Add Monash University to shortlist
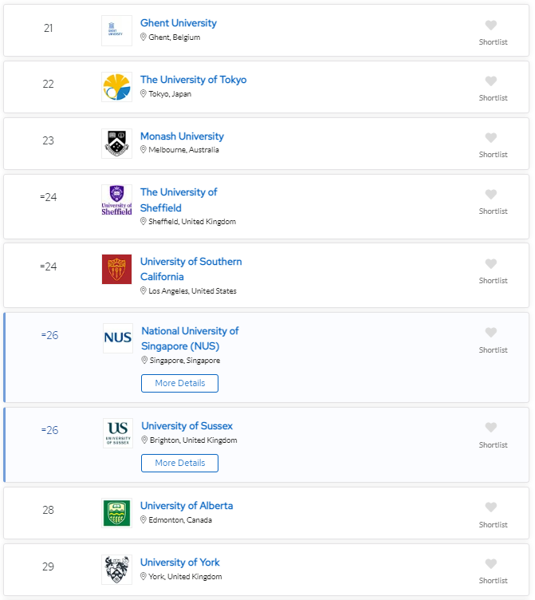 click(491, 138)
